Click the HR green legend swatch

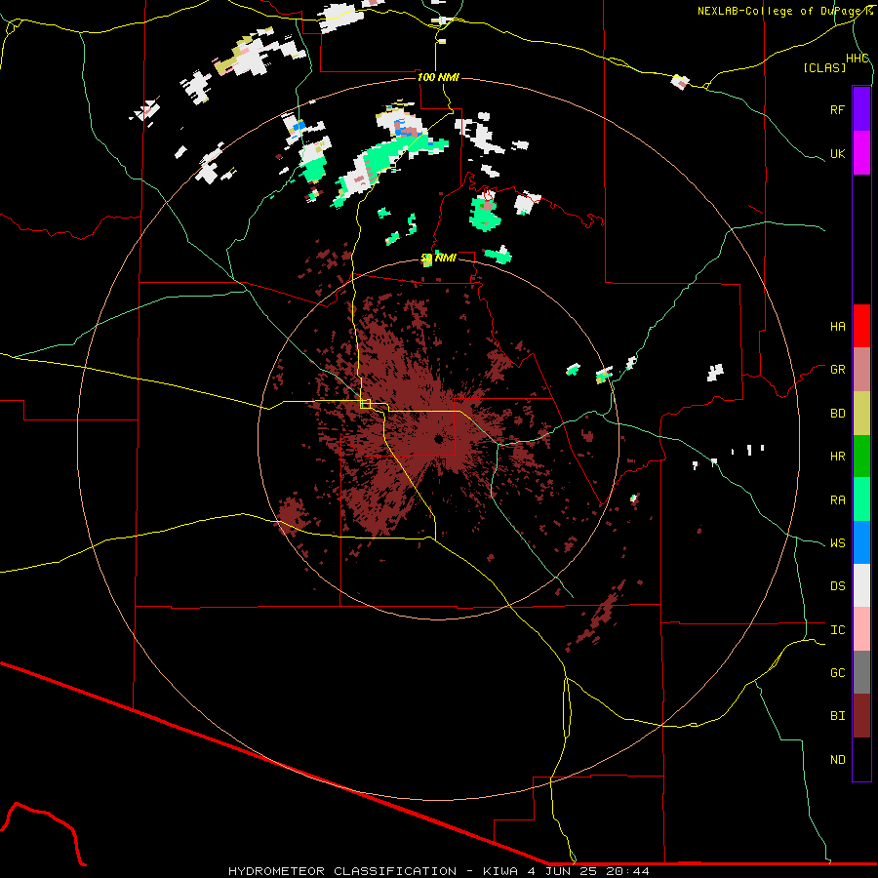(861, 457)
